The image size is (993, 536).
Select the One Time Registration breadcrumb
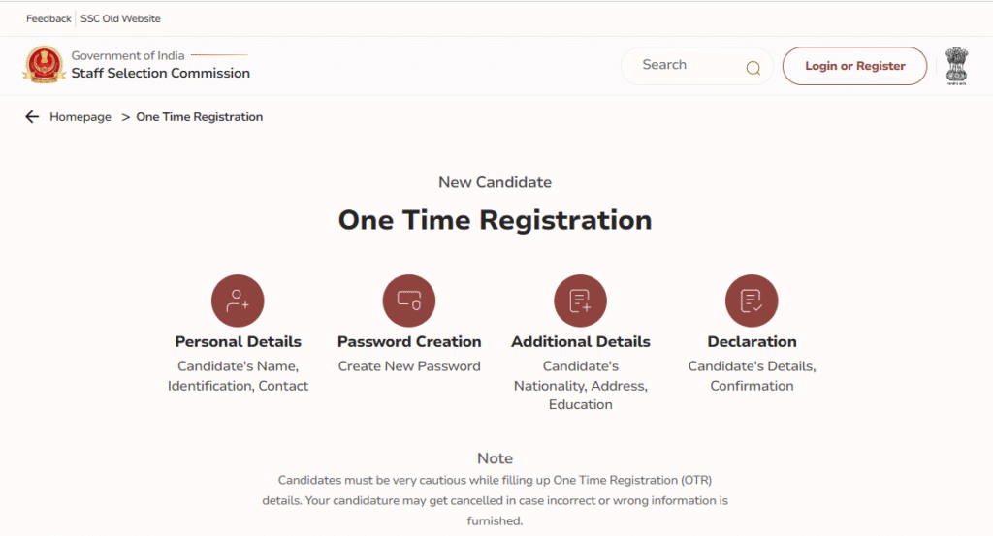tap(200, 117)
